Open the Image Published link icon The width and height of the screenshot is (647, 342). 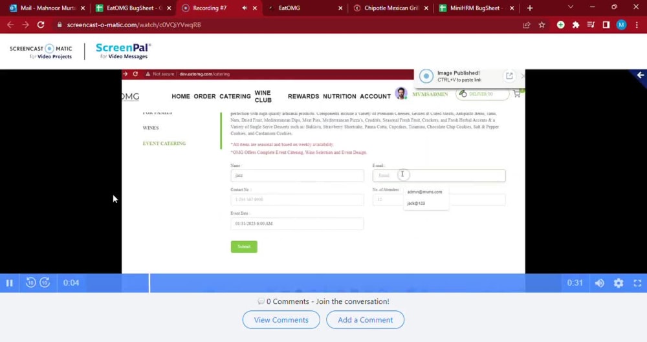click(509, 76)
